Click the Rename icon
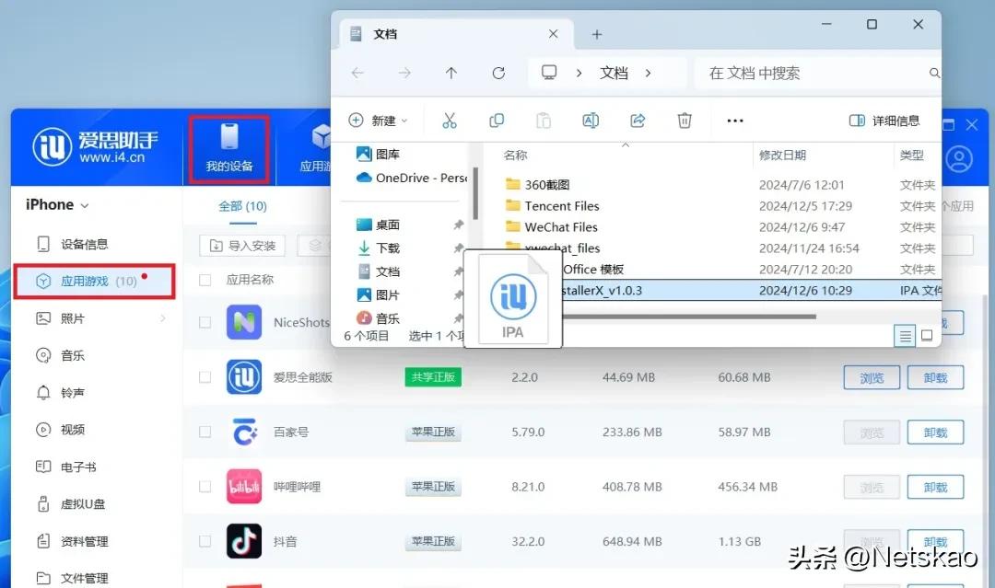 click(591, 121)
